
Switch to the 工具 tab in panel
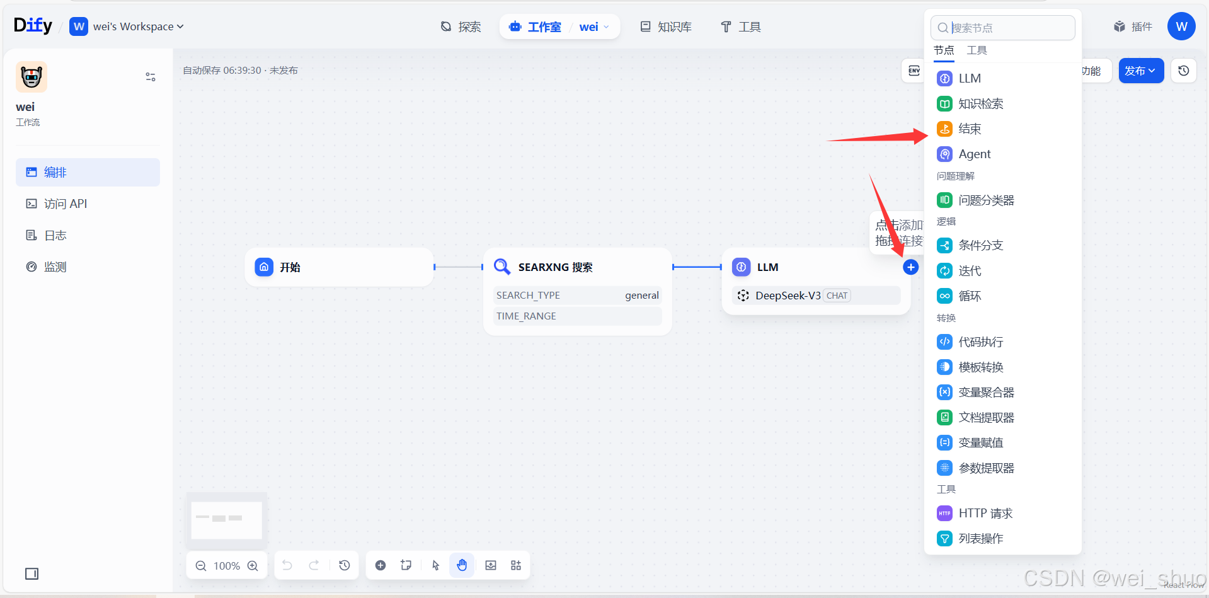(977, 50)
